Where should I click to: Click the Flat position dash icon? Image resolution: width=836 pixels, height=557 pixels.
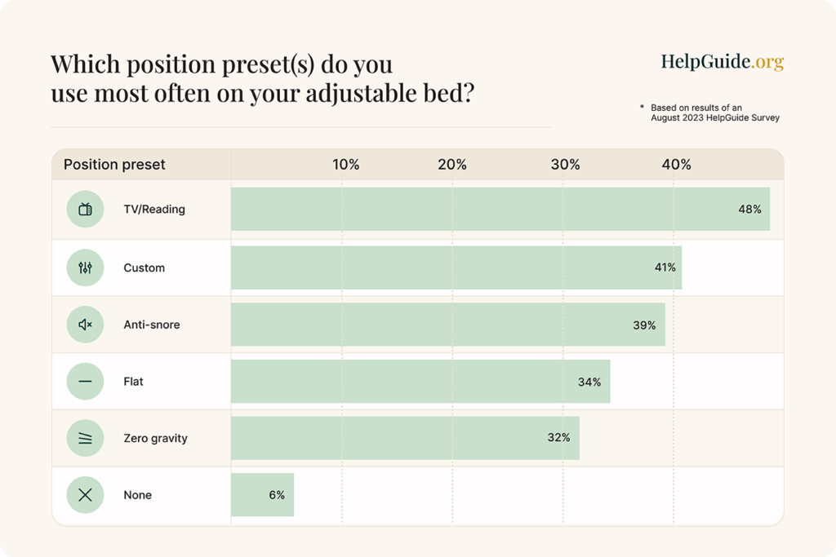tap(85, 382)
